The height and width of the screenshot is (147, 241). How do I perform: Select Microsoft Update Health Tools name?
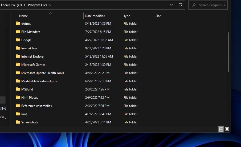[43, 73]
